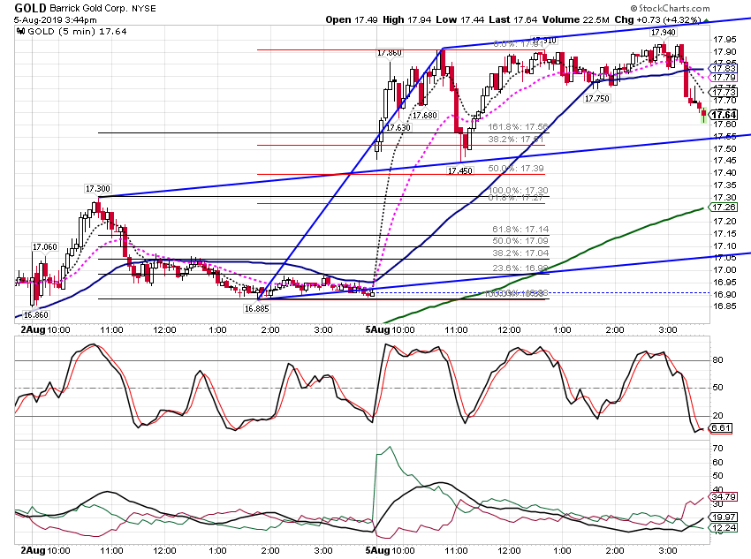
Task: Click the '50.0%: 17.39' Fibonacci label
Action: (516, 169)
